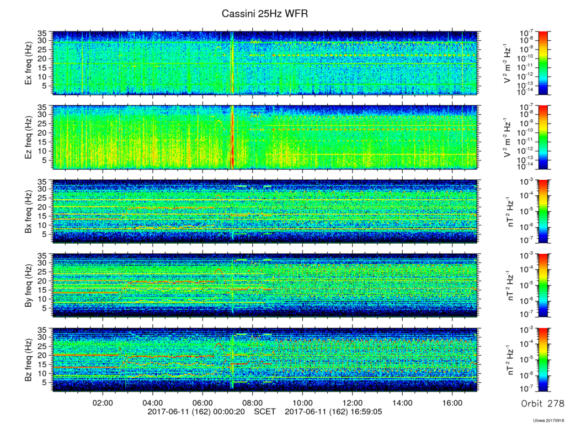Click the 10⁻⁷ tick on the Ex color bar

pyautogui.click(x=527, y=33)
